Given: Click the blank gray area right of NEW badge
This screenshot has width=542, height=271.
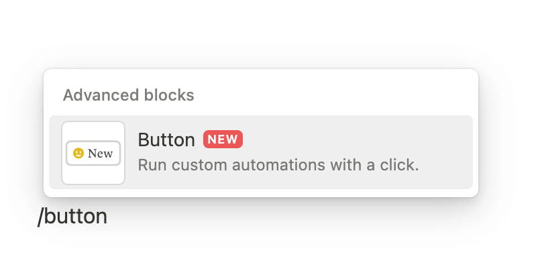Looking at the screenshot, I should point(356,140).
